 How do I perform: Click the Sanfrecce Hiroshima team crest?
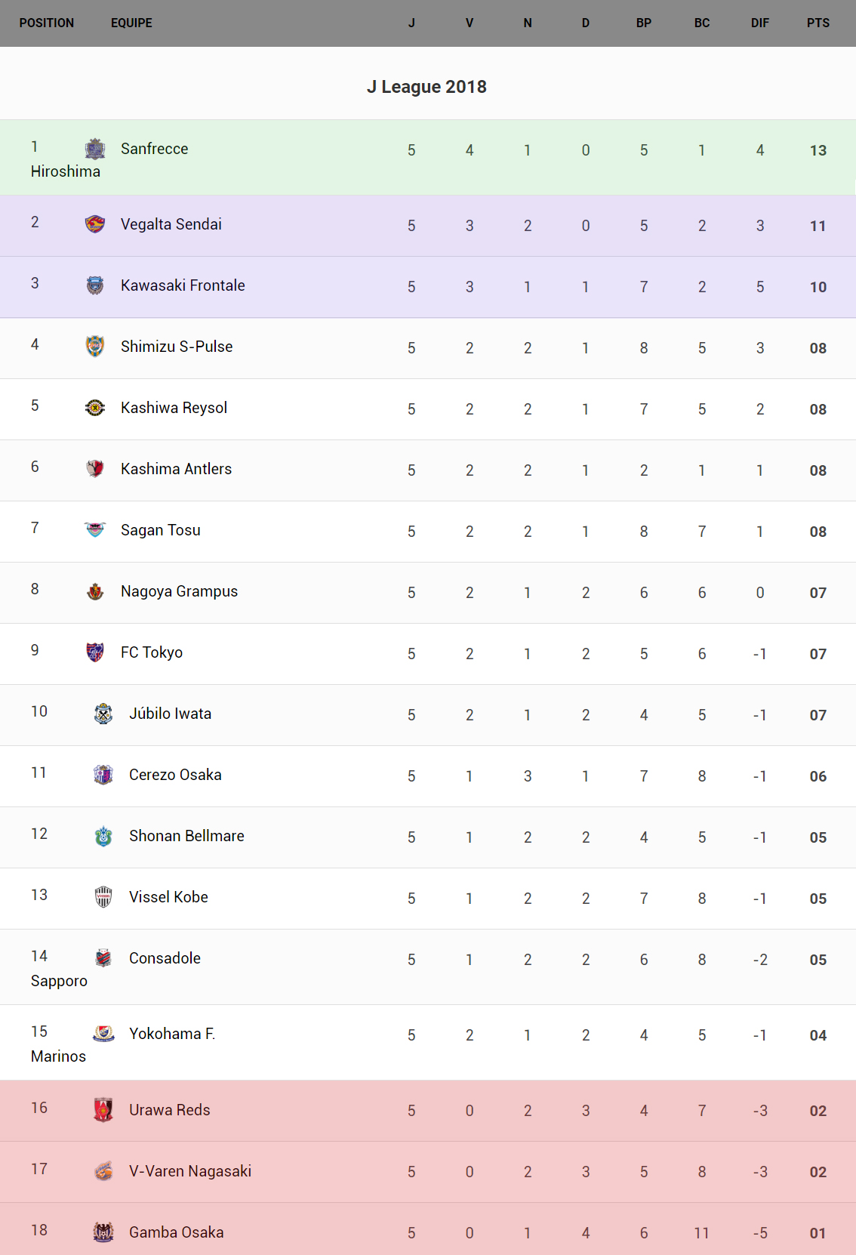tap(95, 149)
